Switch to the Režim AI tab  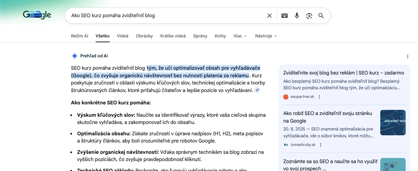pyautogui.click(x=80, y=36)
